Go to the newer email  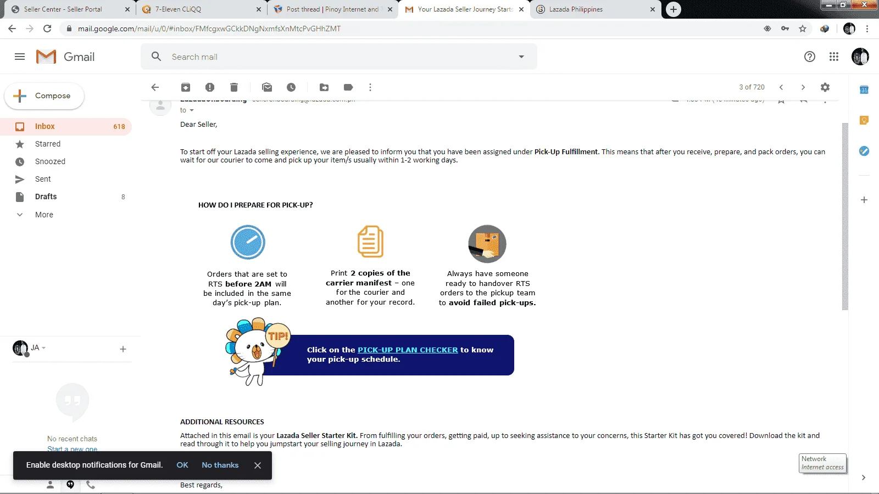[x=781, y=87]
